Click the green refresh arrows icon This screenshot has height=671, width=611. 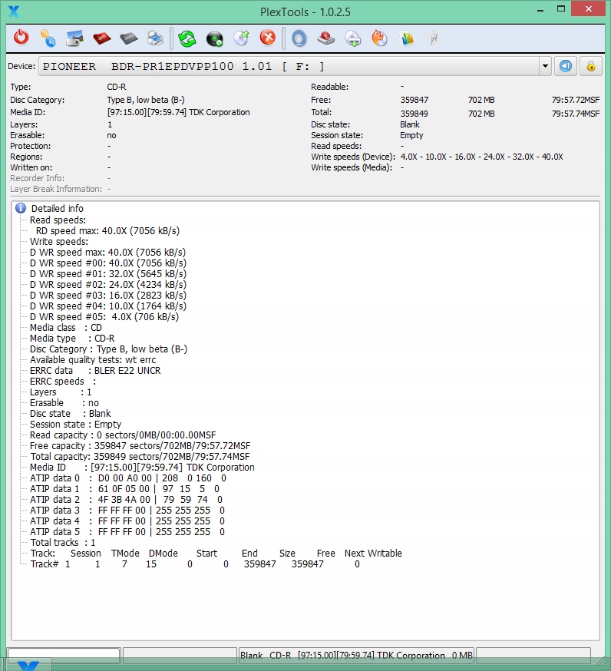[x=187, y=38]
